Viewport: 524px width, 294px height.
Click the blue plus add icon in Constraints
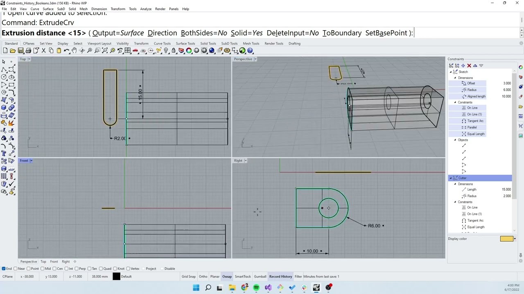(x=463, y=65)
